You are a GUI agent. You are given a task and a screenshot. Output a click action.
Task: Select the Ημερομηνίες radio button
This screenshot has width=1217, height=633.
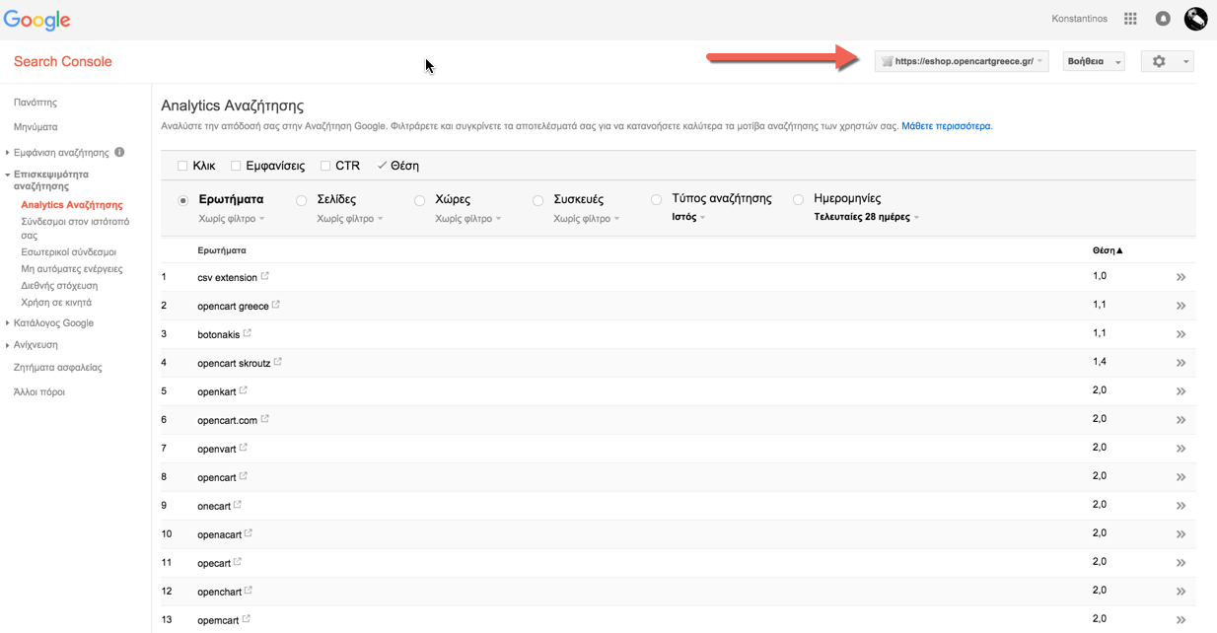point(798,199)
